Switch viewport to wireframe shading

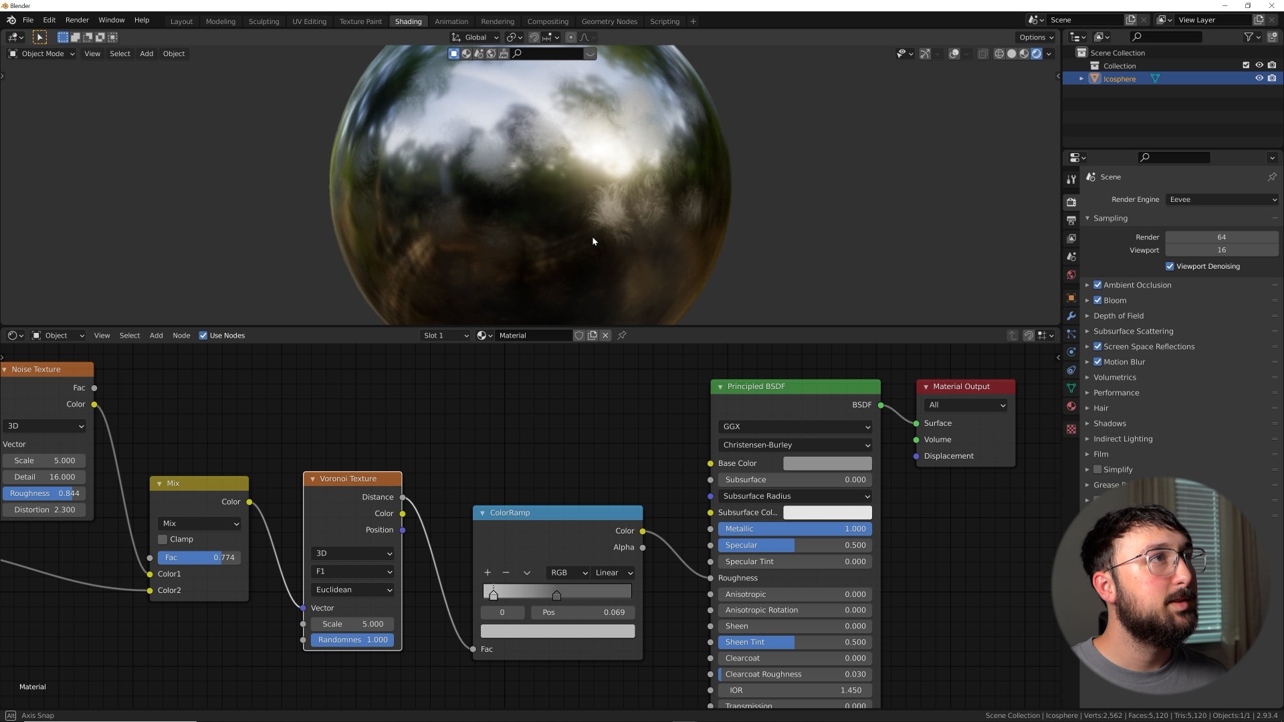(999, 54)
